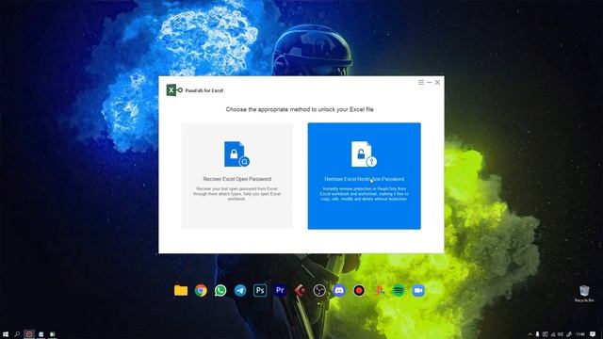Launch Photoshop from the dock

pyautogui.click(x=260, y=291)
